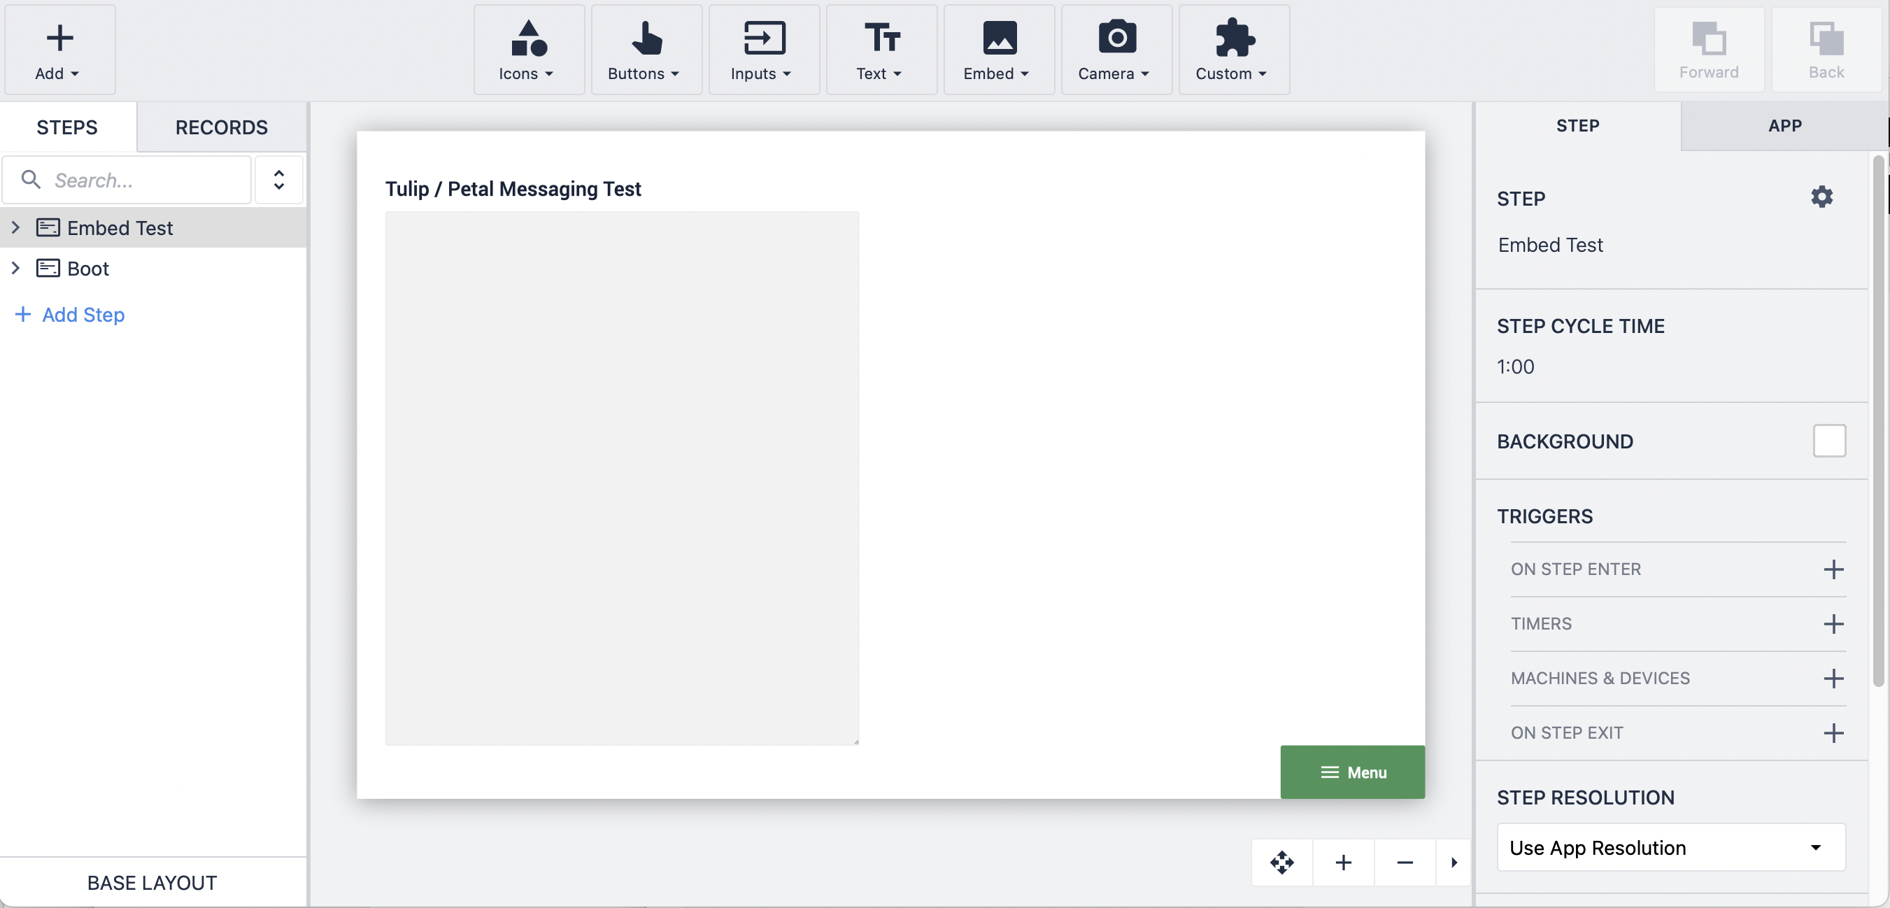Zoom in the canvas with plus
This screenshot has height=908, width=1890.
click(1344, 862)
